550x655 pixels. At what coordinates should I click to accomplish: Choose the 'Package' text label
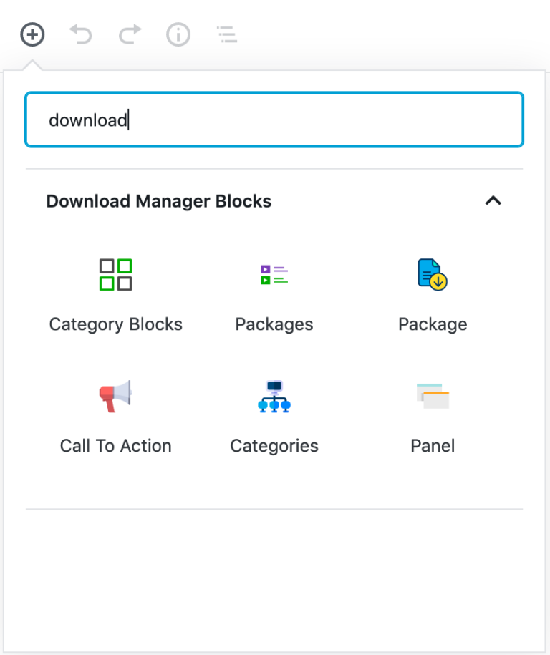[x=433, y=324]
